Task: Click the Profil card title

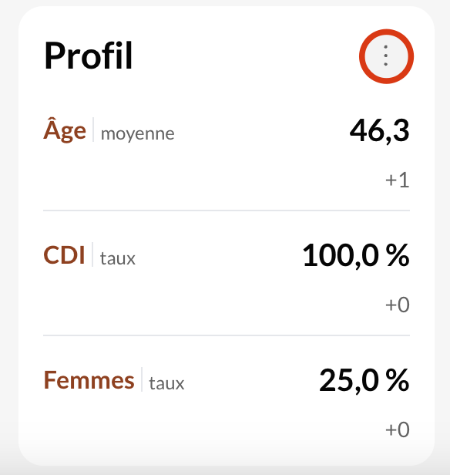Action: [89, 56]
